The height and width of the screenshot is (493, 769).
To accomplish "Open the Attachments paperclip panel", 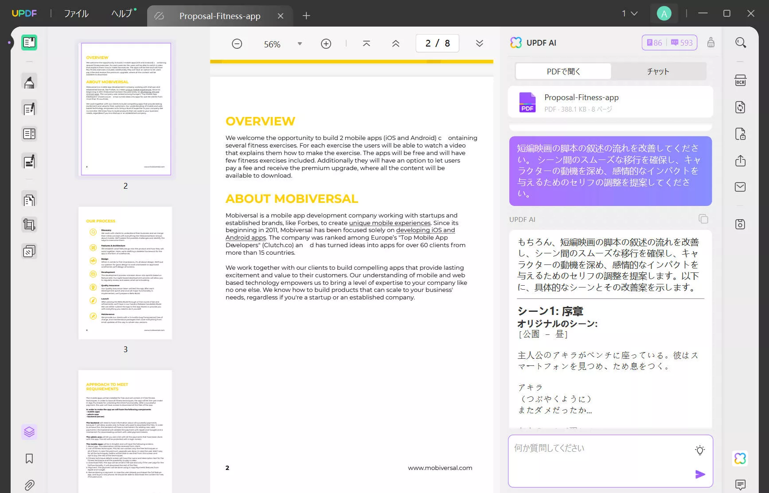I will [29, 485].
